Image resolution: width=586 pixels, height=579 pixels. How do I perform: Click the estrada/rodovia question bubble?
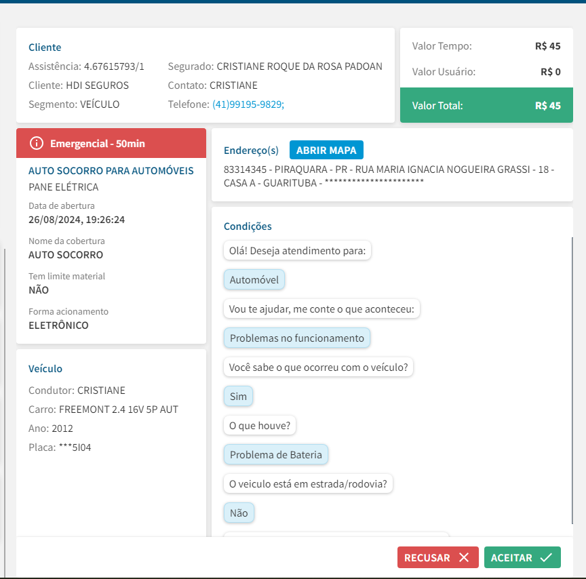pos(308,484)
